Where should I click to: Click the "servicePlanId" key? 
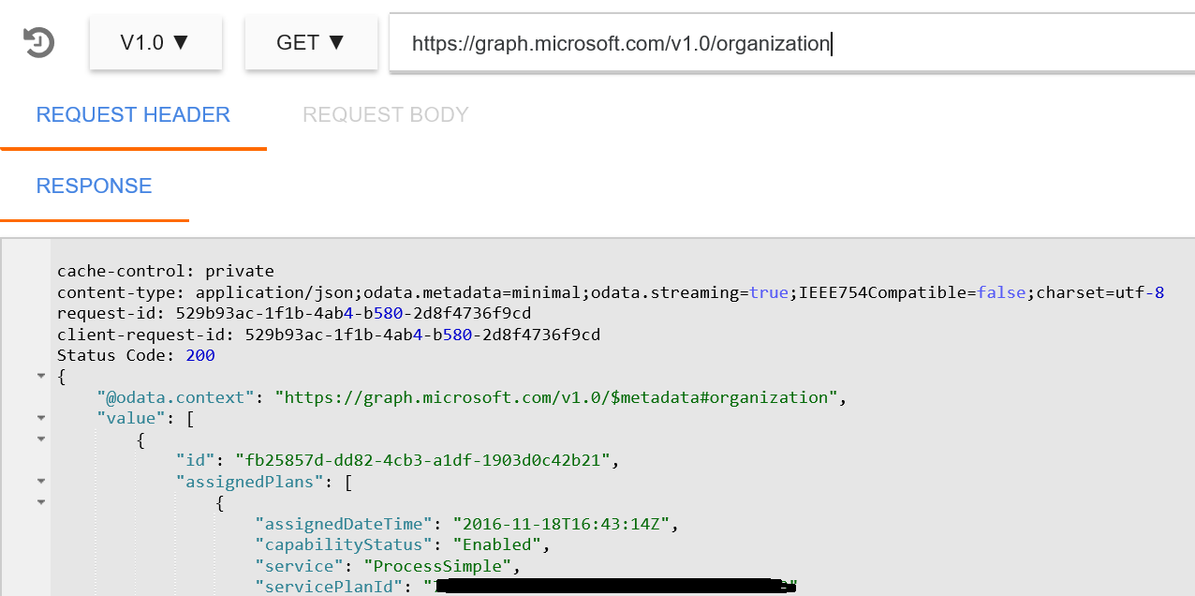pos(329,587)
